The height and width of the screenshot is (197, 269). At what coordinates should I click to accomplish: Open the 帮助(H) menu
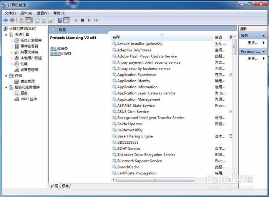tap(59, 13)
